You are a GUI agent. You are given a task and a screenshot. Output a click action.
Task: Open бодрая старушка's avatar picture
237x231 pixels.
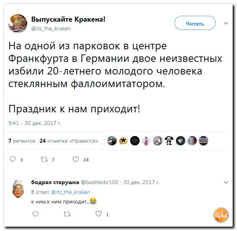(18, 189)
